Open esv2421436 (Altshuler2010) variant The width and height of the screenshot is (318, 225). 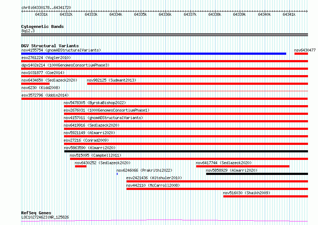(x=154, y=178)
